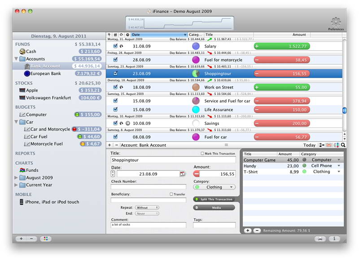Click the split table Amount header
359x260 pixels.
(288, 154)
